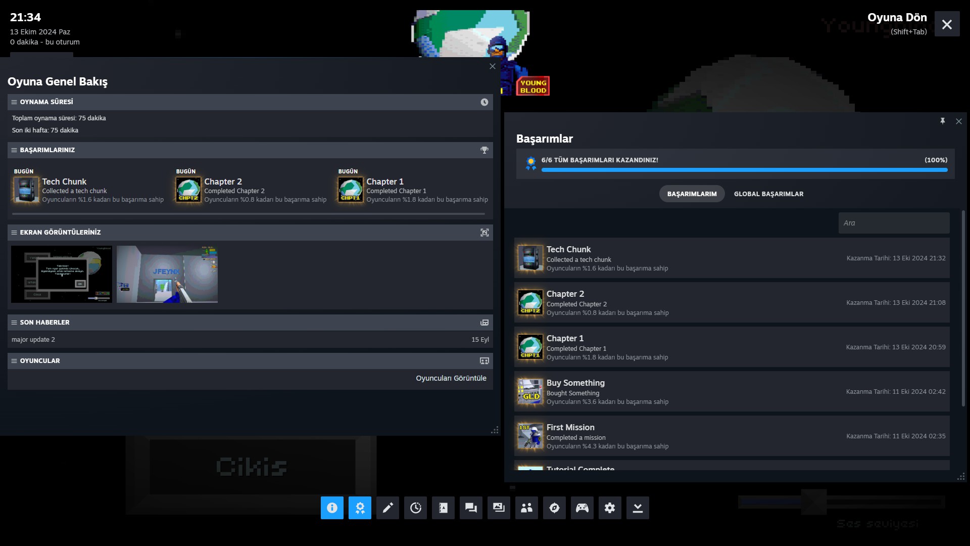
Task: Open overlay settings gear icon
Action: [610, 508]
